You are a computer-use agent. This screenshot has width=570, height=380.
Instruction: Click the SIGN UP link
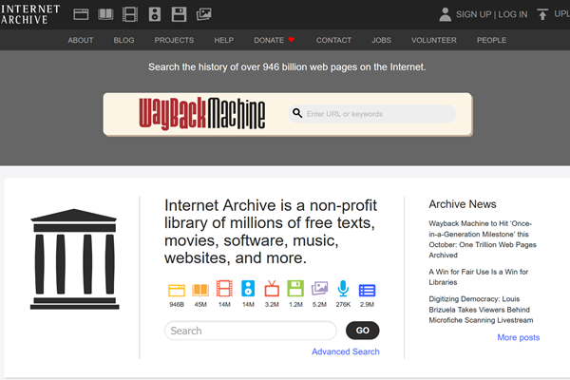click(x=474, y=14)
